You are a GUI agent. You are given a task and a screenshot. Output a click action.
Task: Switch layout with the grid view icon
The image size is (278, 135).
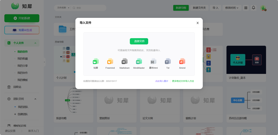[x=246, y=8]
